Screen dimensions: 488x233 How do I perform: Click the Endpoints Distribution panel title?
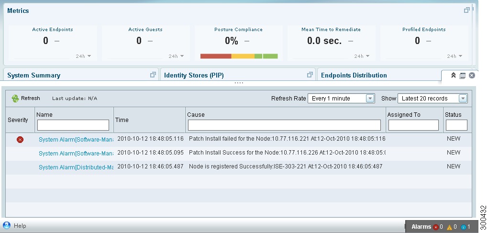point(354,75)
